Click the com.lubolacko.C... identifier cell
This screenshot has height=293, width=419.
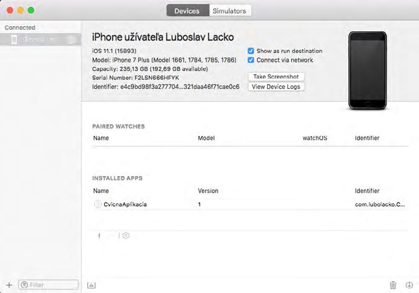click(x=379, y=205)
